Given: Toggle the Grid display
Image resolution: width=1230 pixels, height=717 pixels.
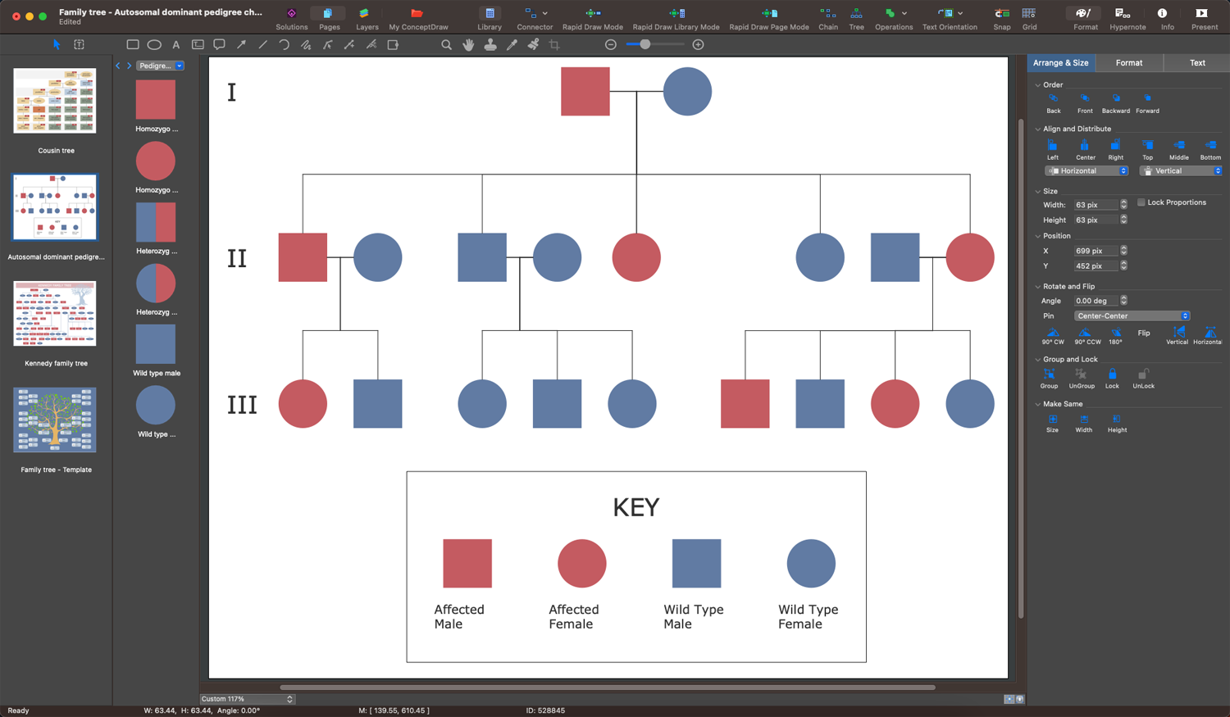Looking at the screenshot, I should click(x=1029, y=19).
